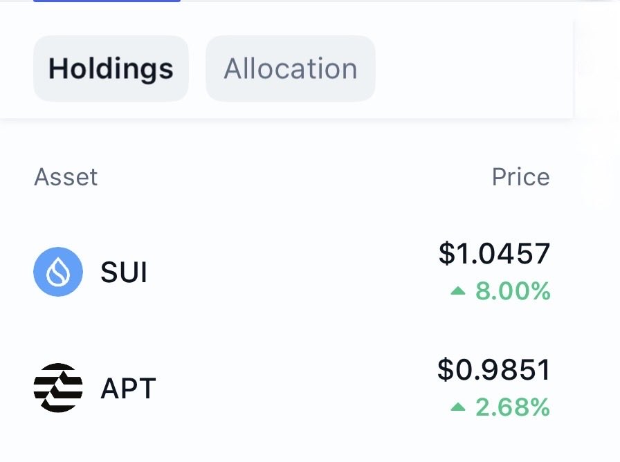
Task: Sort holdings by the Price column header
Action: (x=520, y=177)
